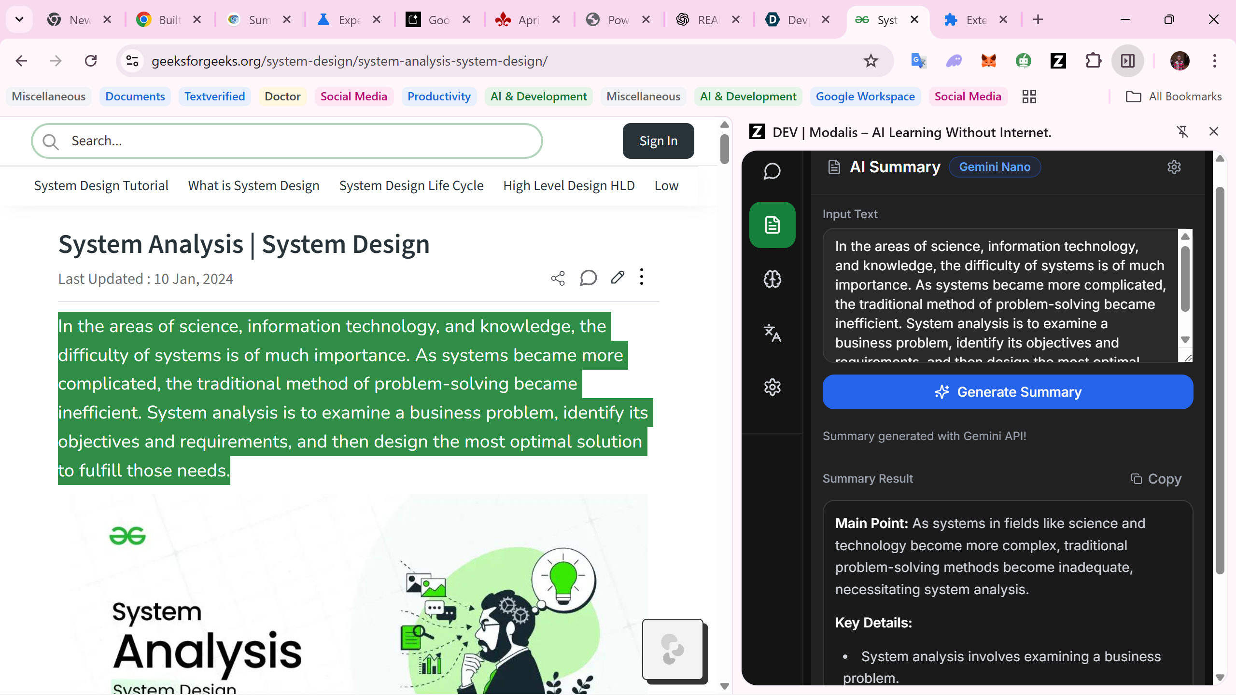Click the GeeksforGeeks search field
The image size is (1236, 695).
tap(287, 141)
